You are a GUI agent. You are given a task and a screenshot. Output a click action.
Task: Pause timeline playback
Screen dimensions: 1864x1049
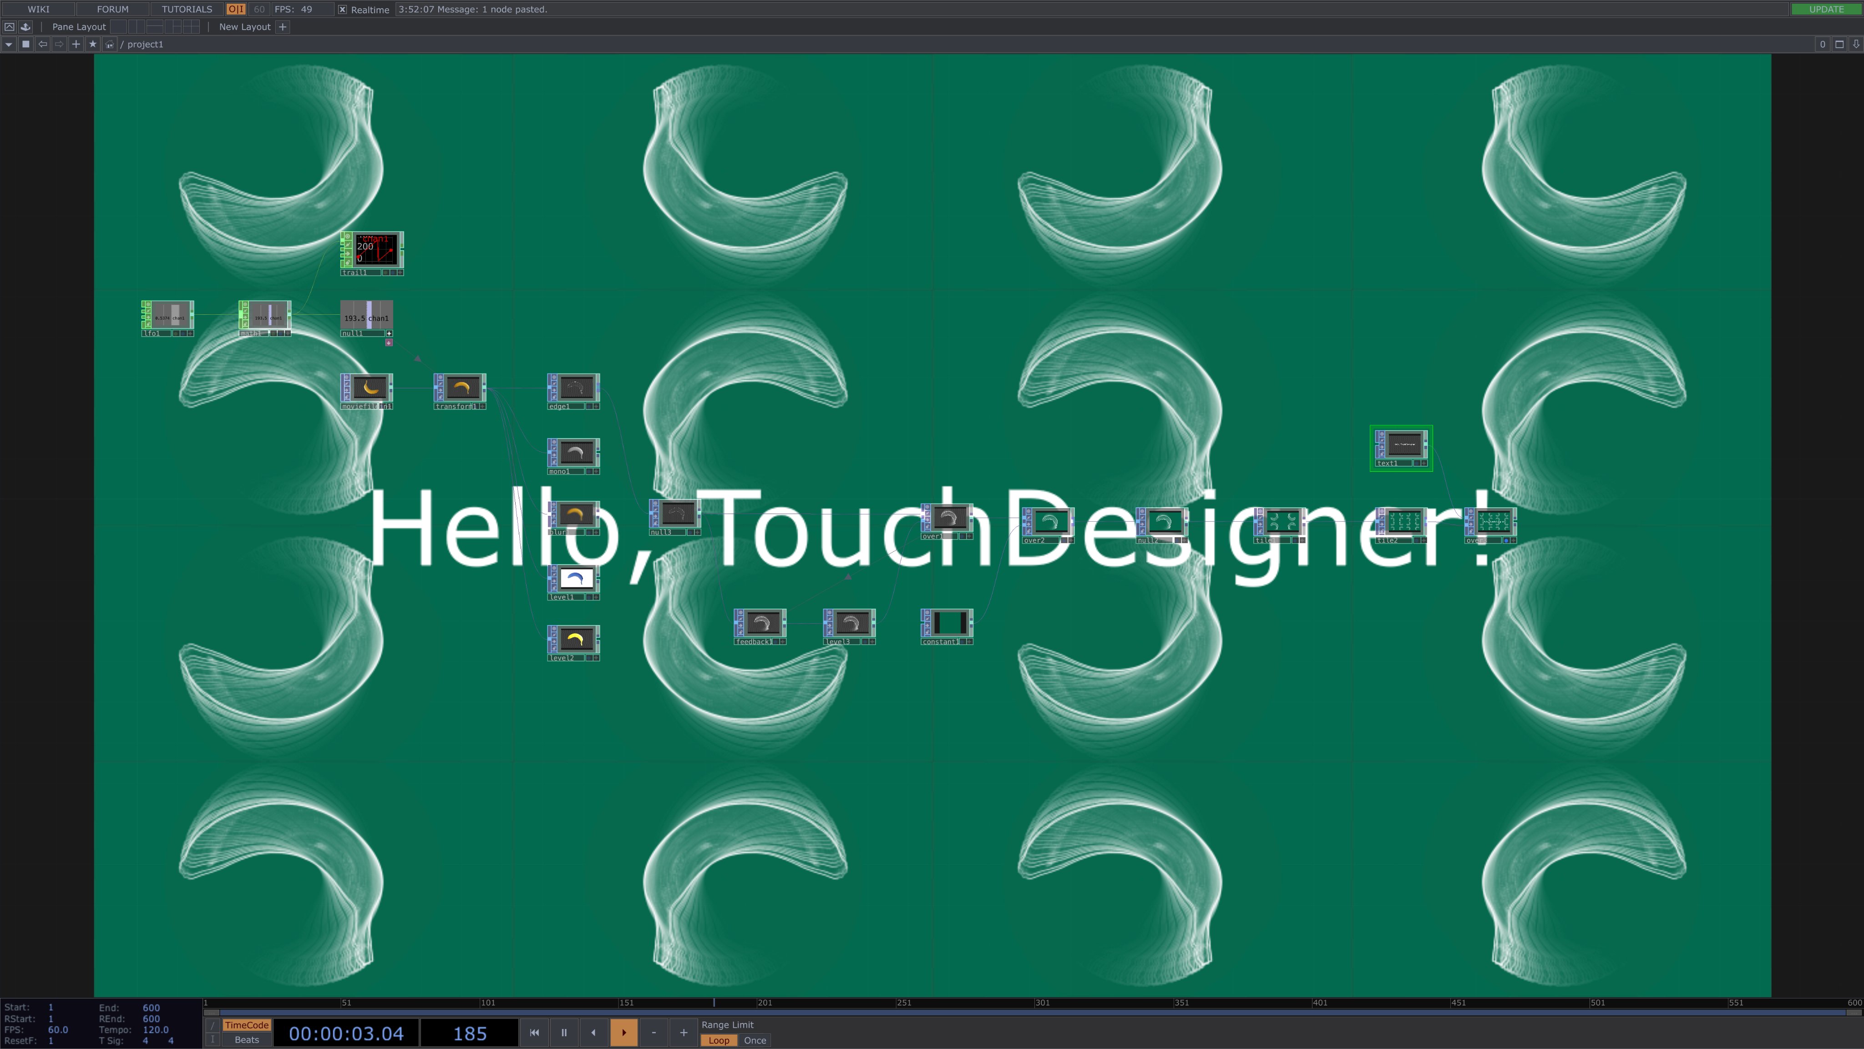point(564,1032)
